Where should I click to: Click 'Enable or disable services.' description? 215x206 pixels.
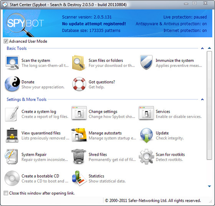[179, 117]
